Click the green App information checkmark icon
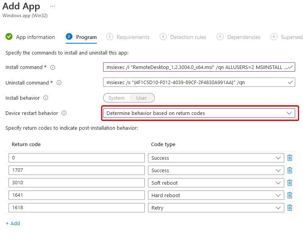The image size is (303, 240). tap(9, 37)
